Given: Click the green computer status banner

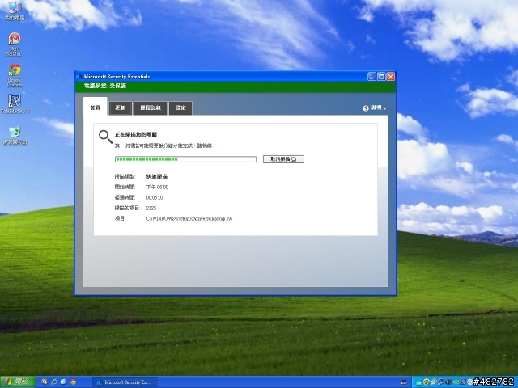Looking at the screenshot, I should click(236, 86).
